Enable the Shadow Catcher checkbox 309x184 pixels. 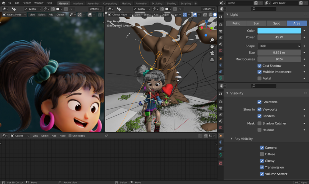[x=259, y=123]
